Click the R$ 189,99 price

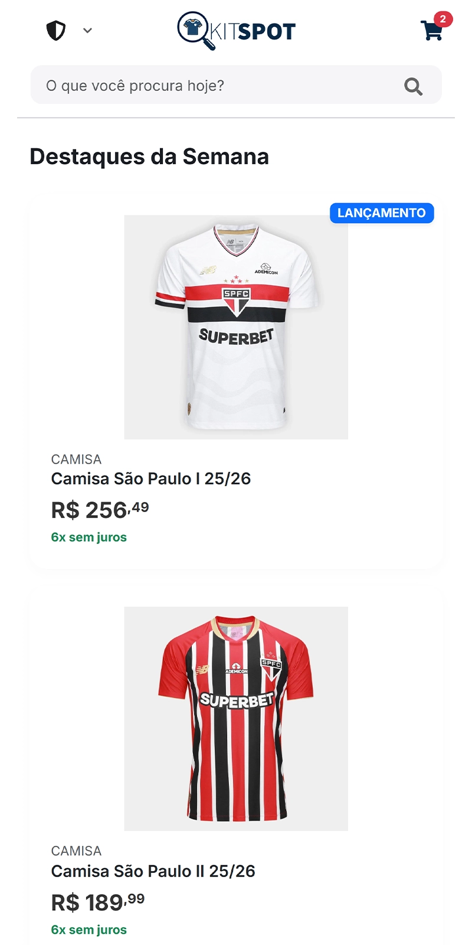pyautogui.click(x=98, y=902)
